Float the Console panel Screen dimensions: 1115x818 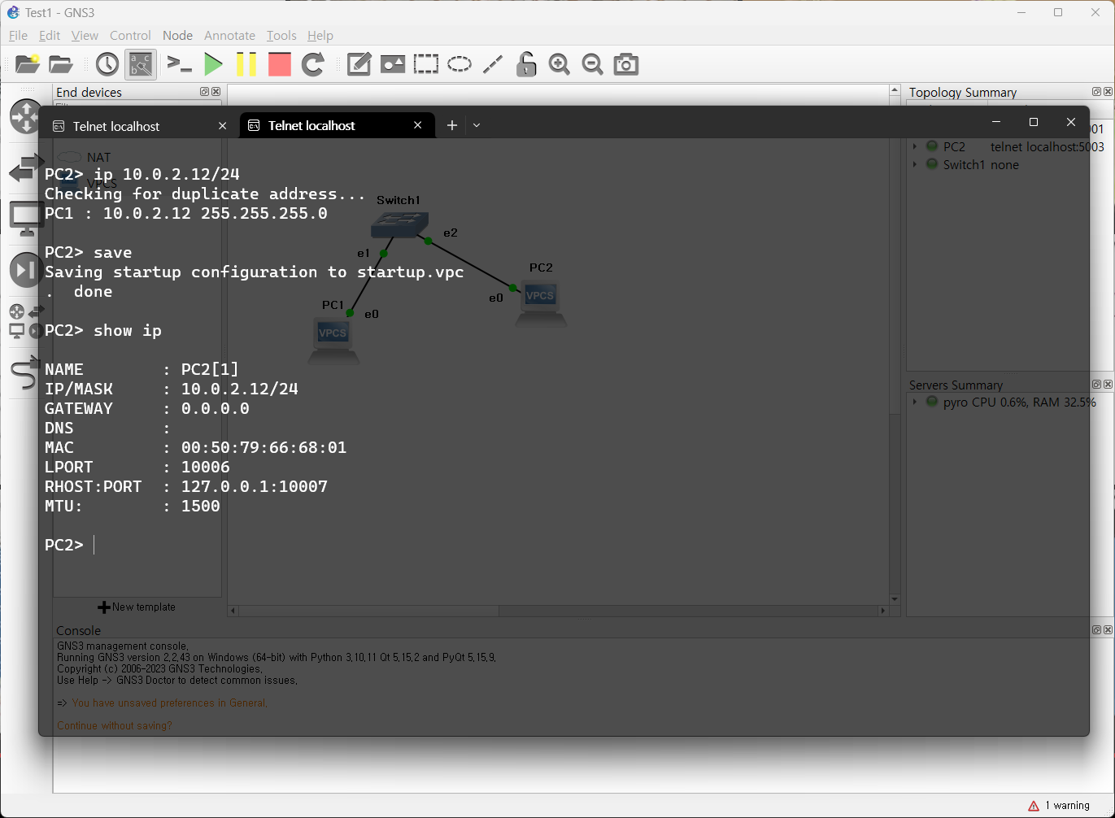pos(1096,630)
